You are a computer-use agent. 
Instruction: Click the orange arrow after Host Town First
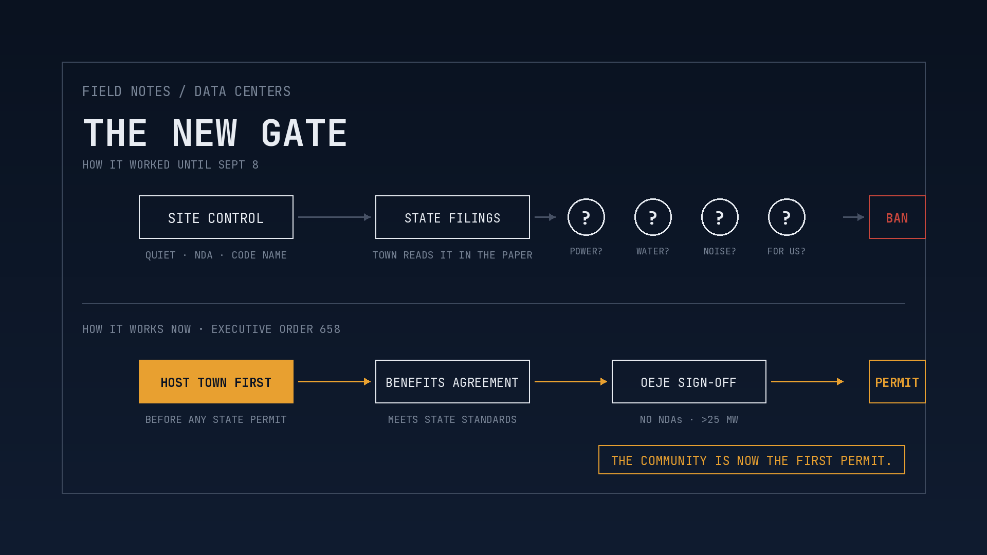(x=335, y=381)
